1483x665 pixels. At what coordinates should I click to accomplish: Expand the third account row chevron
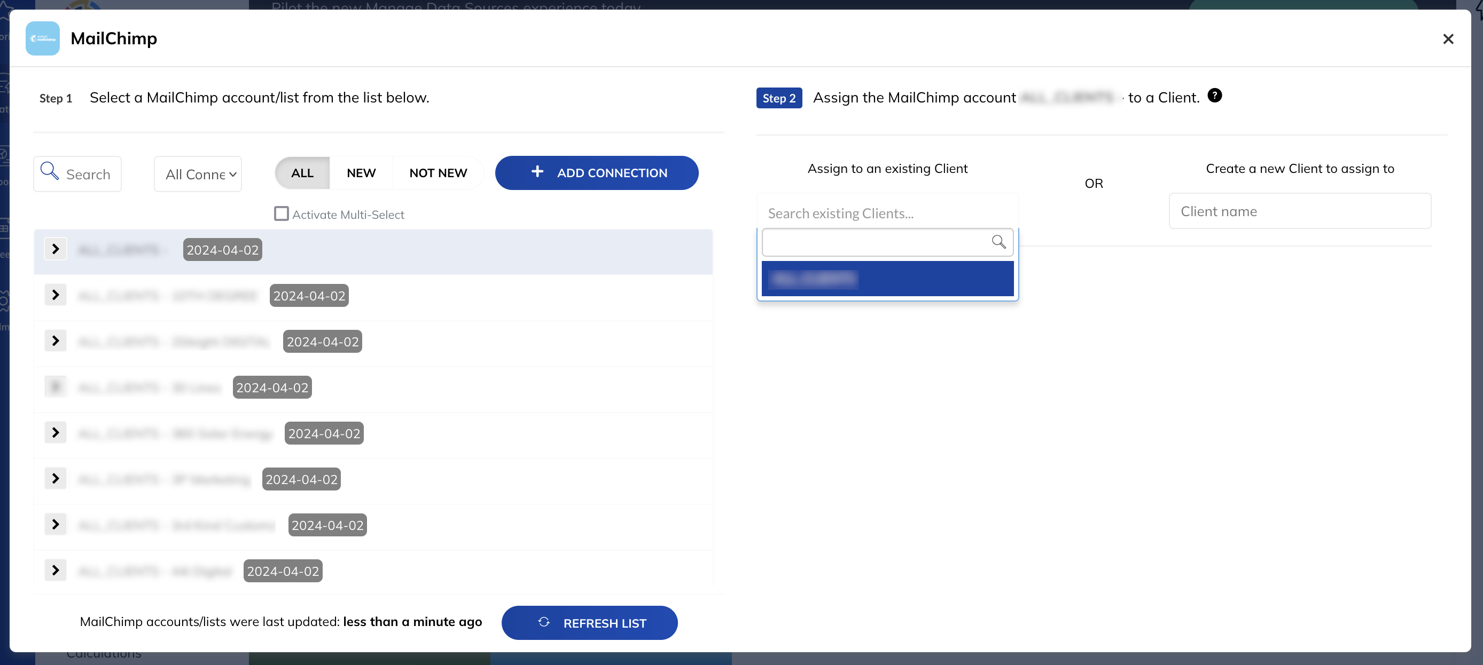56,341
